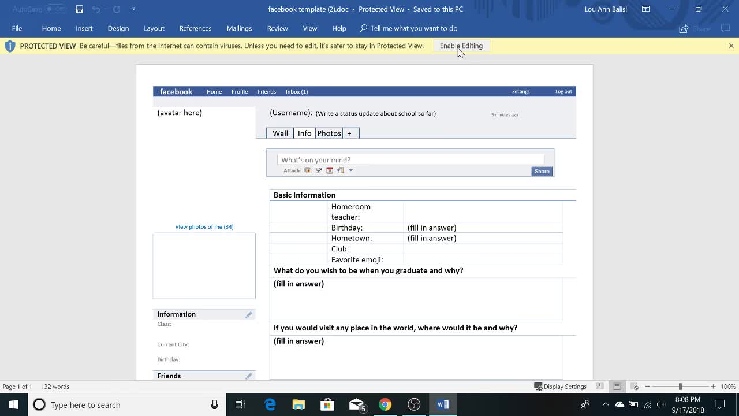Open the Layout ribbon tab
The width and height of the screenshot is (739, 416).
(154, 28)
